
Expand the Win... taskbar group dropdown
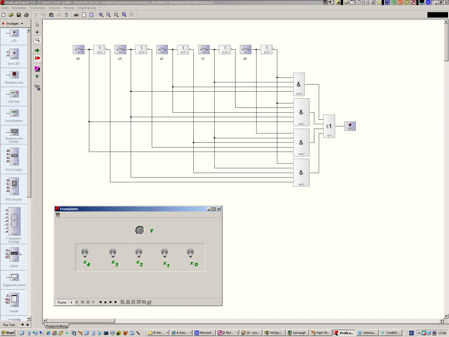pyautogui.click(x=167, y=333)
